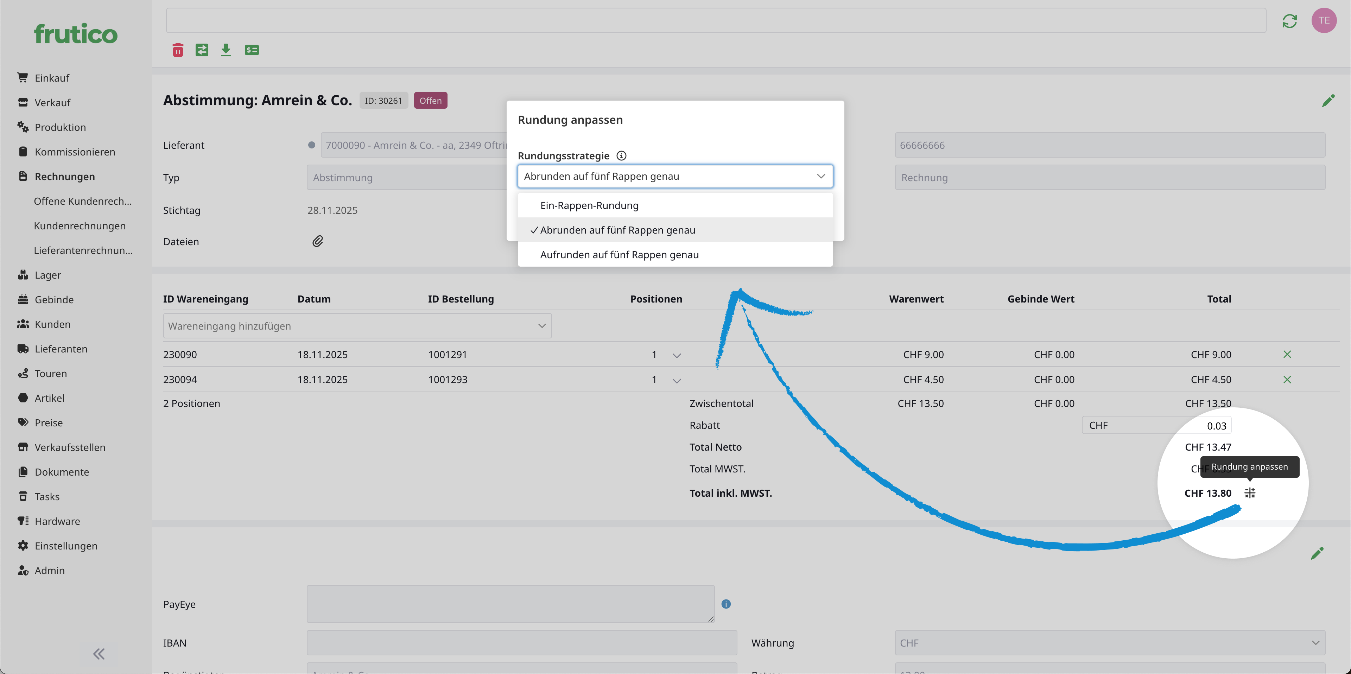This screenshot has width=1351, height=674.
Task: Collapse the sidebar with double chevron
Action: (99, 654)
